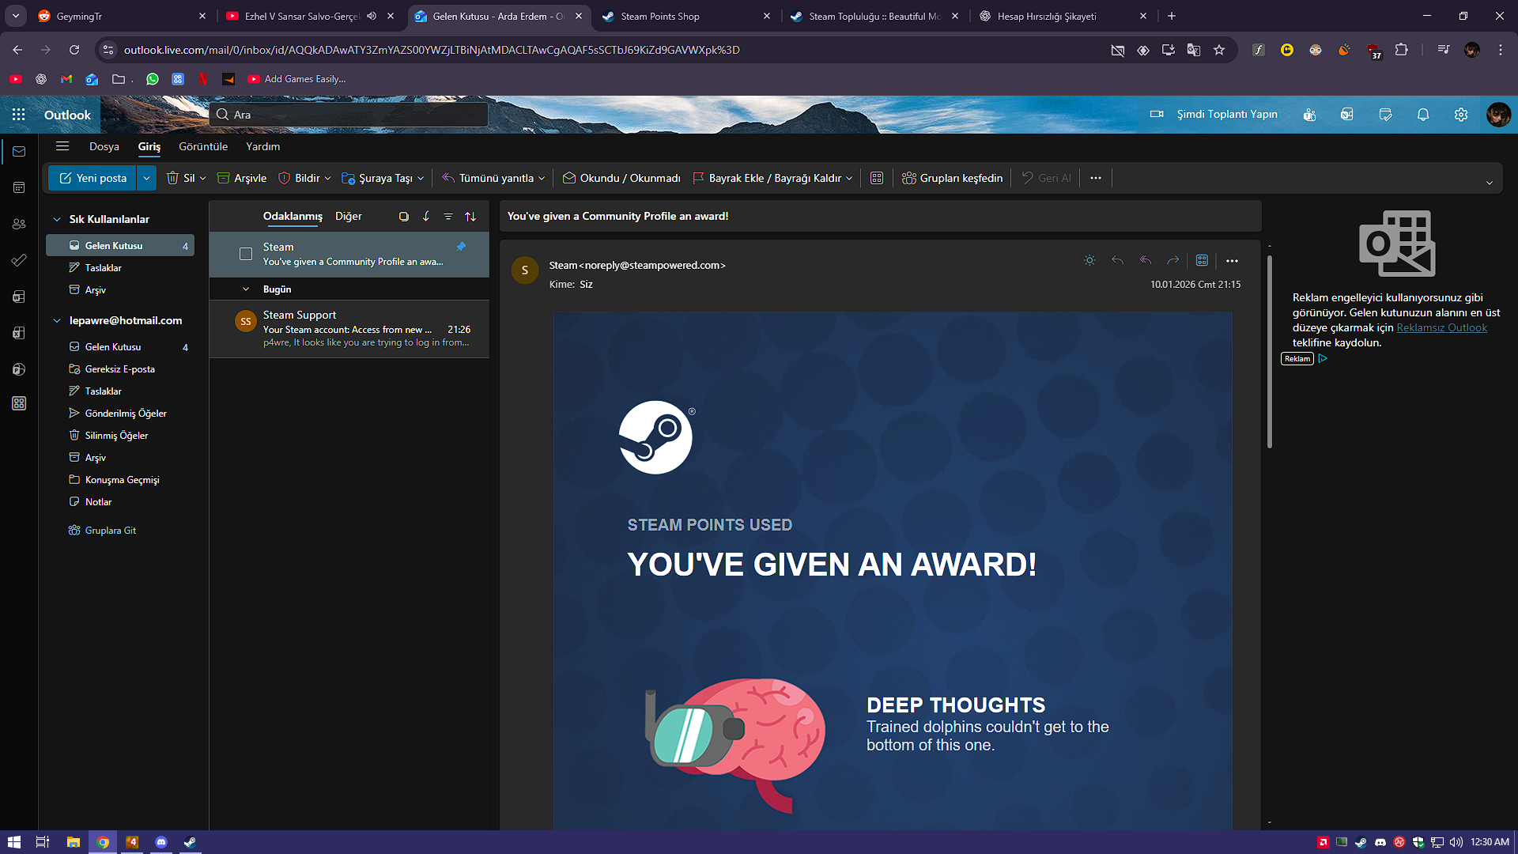Click the select-mode icon in message list header
The width and height of the screenshot is (1518, 854).
coord(403,217)
